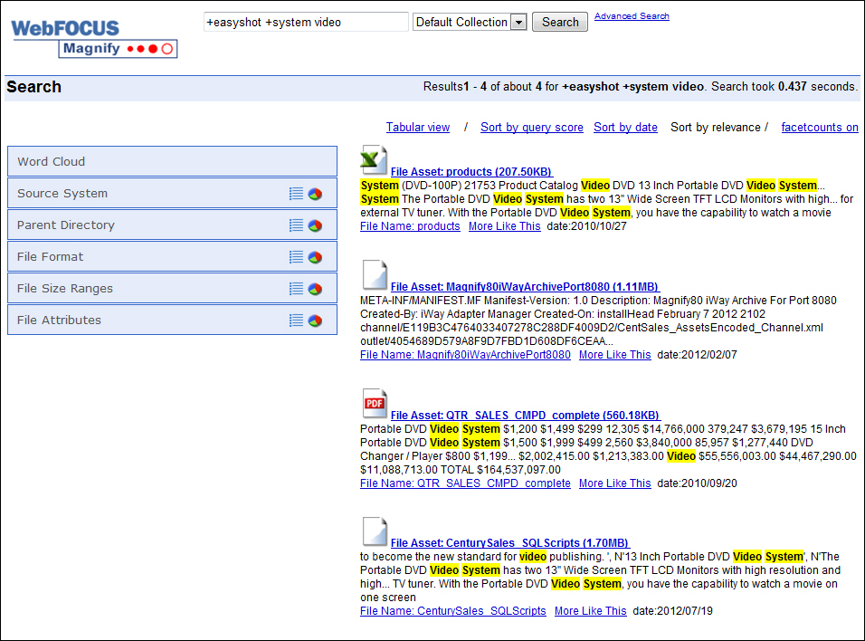Viewport: 865px width, 641px height.
Task: Open File Asset: QTR_SALES_CMPD_complete link
Action: (525, 416)
